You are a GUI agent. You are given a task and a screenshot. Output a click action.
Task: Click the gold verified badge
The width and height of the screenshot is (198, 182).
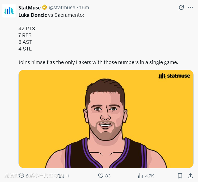coord(45,8)
